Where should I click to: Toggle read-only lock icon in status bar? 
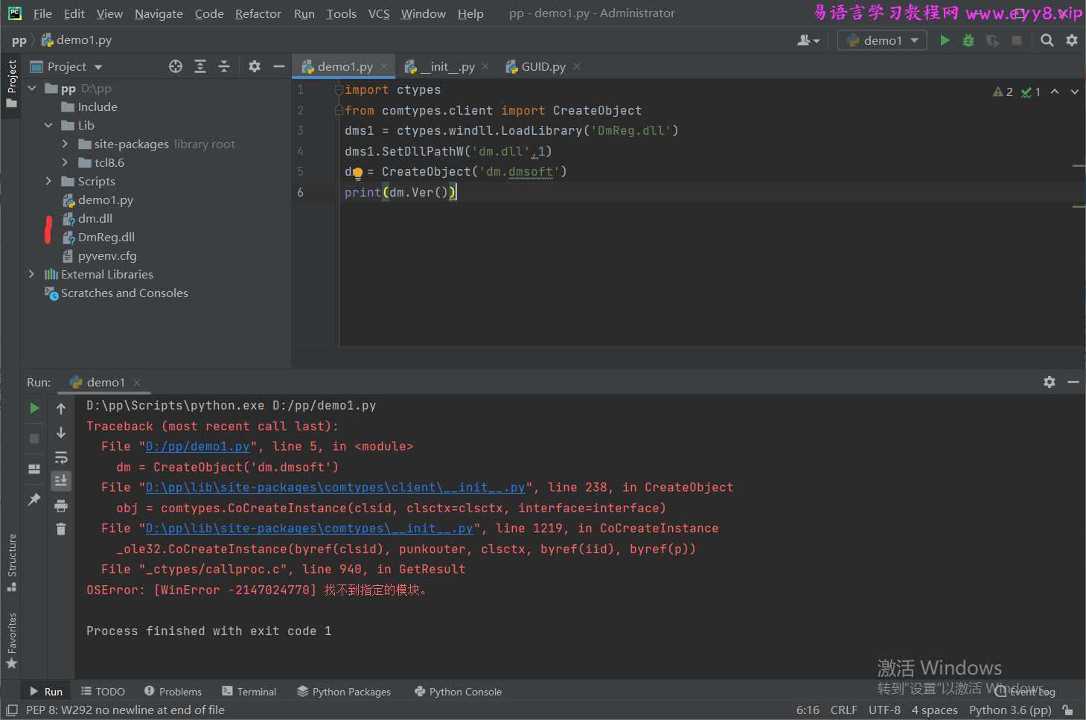pos(1067,710)
